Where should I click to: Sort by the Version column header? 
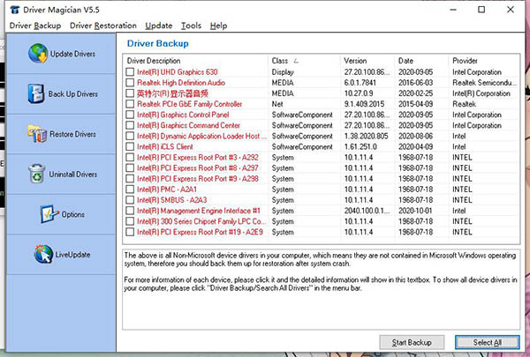click(367, 61)
